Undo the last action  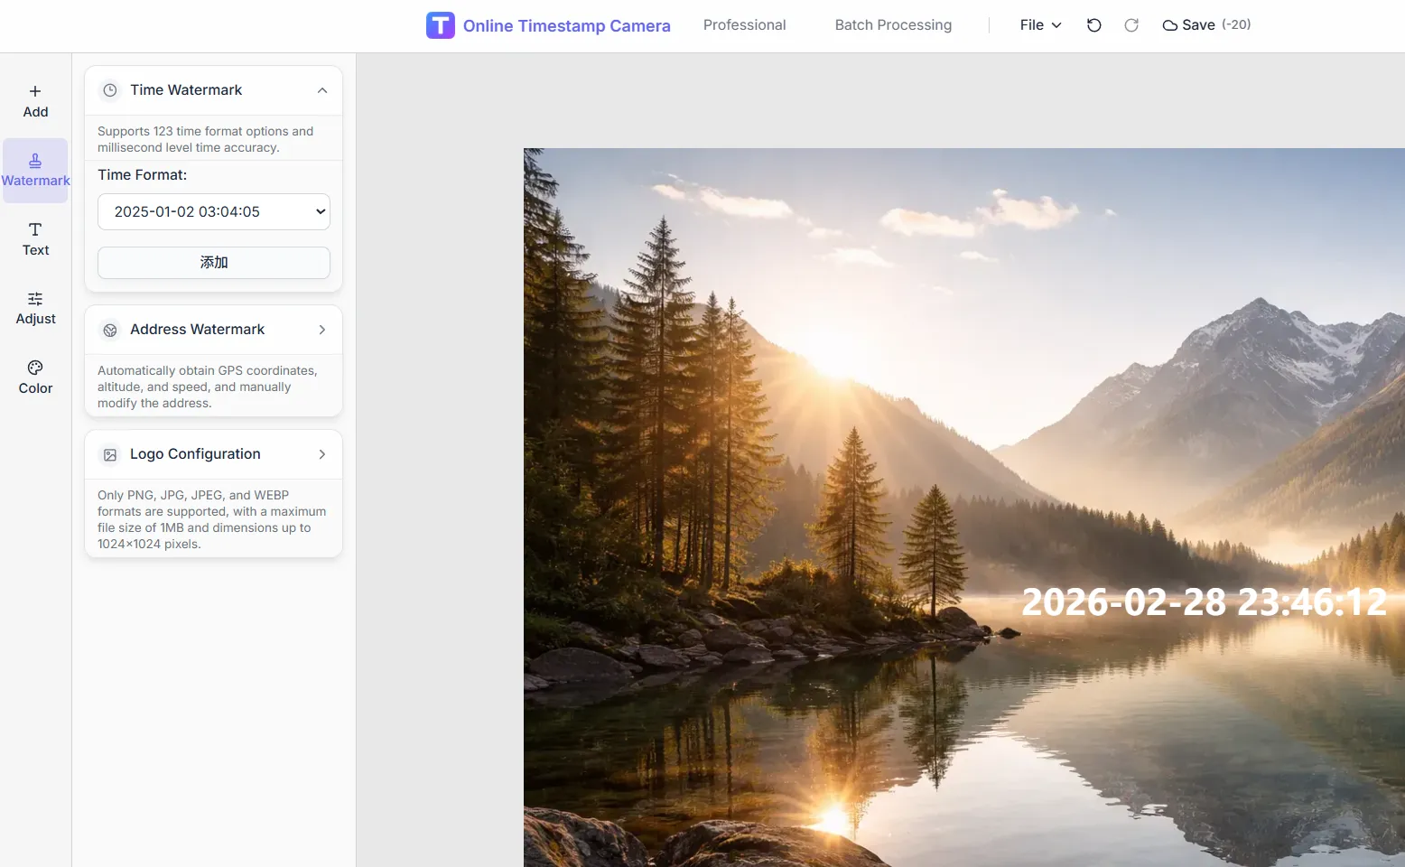(x=1093, y=24)
